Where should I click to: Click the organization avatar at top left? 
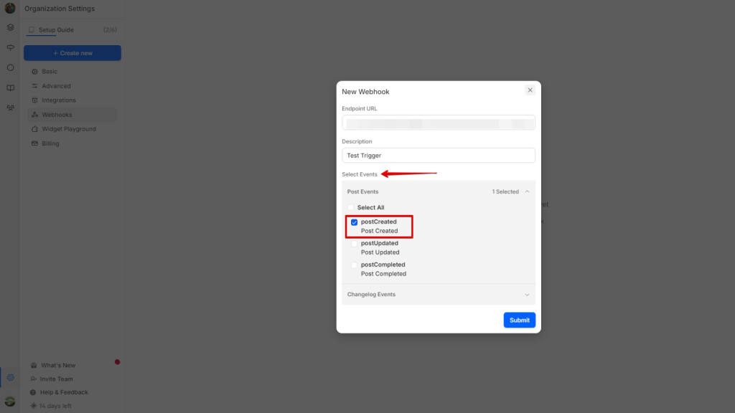10,9
